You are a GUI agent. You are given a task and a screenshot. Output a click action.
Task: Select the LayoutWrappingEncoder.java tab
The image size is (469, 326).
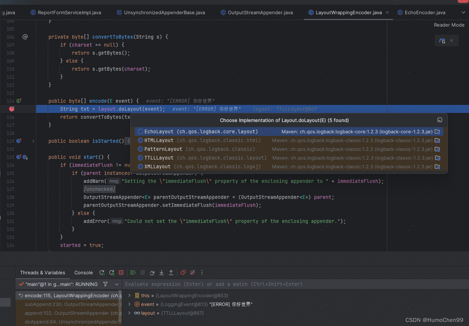[x=345, y=12]
